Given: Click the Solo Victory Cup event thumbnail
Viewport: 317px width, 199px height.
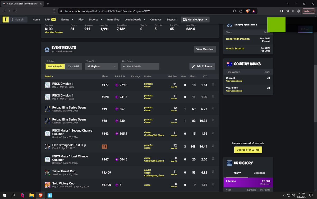Looking at the screenshot, I should click(48, 185).
